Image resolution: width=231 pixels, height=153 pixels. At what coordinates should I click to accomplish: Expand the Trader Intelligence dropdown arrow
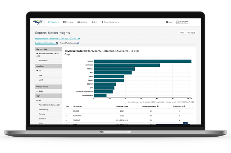(x=118, y=22)
